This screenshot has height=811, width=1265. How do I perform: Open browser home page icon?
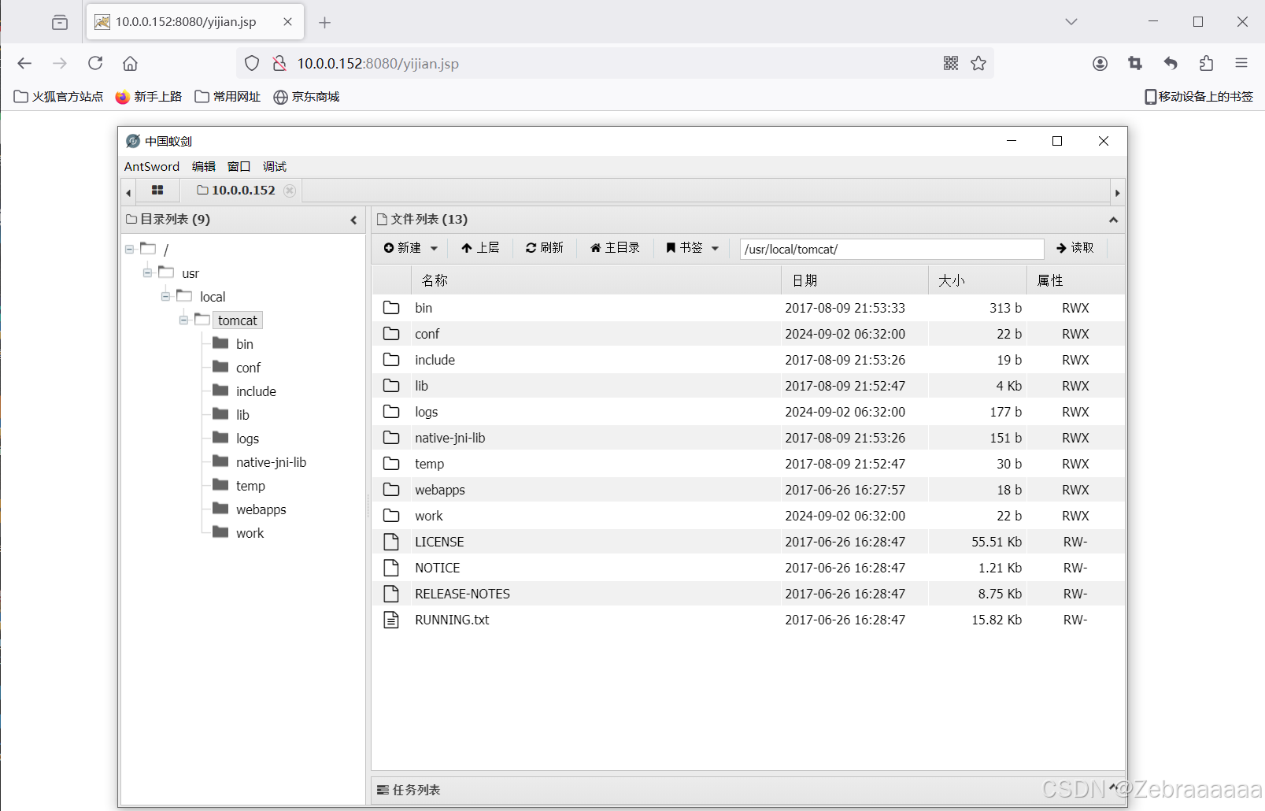pyautogui.click(x=131, y=63)
